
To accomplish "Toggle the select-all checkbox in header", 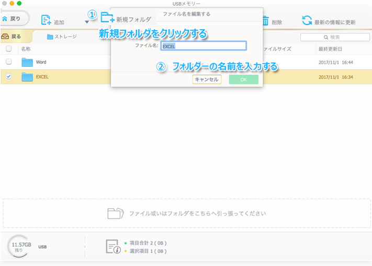I will click(x=9, y=49).
